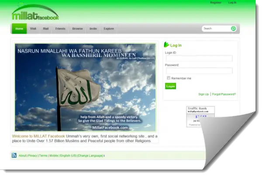Click the green Login button

(170, 86)
